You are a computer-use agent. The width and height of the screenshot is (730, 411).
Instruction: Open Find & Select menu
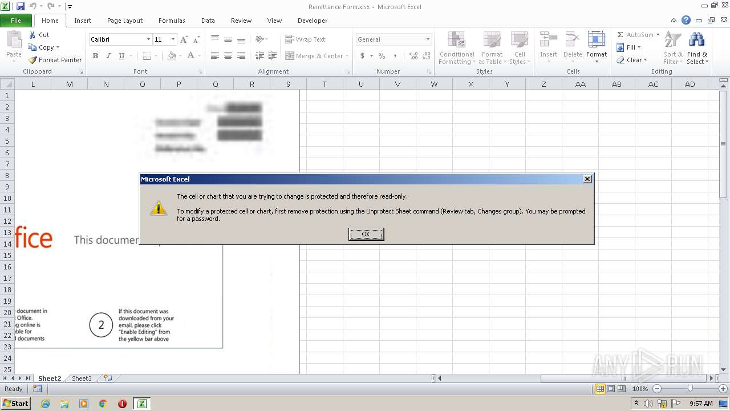coord(697,49)
